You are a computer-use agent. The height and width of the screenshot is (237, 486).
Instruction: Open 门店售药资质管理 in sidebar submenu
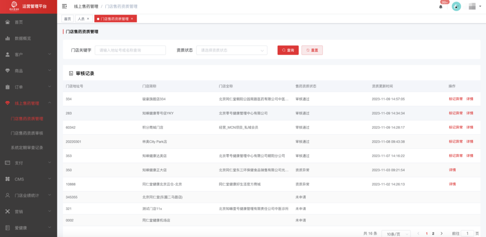tap(27, 118)
